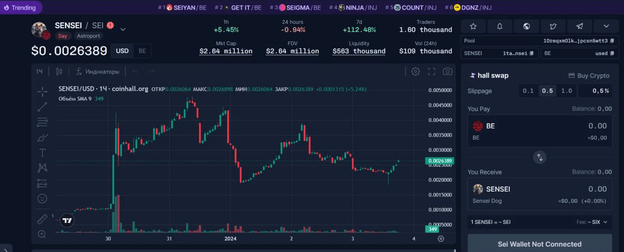Click Sei Wallet Not Connected button

click(540, 244)
